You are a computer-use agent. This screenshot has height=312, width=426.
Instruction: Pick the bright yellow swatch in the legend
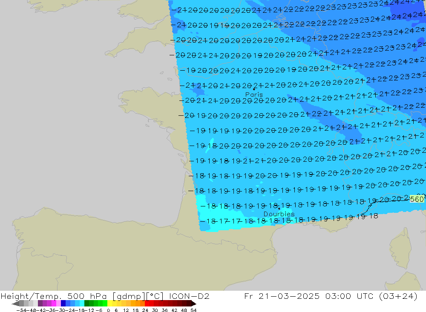coord(109,303)
